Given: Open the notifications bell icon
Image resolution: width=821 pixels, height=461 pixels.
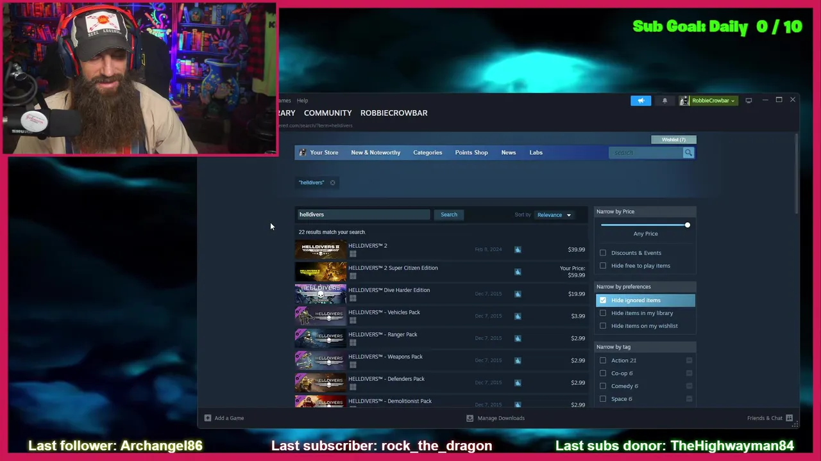Looking at the screenshot, I should click(x=664, y=101).
